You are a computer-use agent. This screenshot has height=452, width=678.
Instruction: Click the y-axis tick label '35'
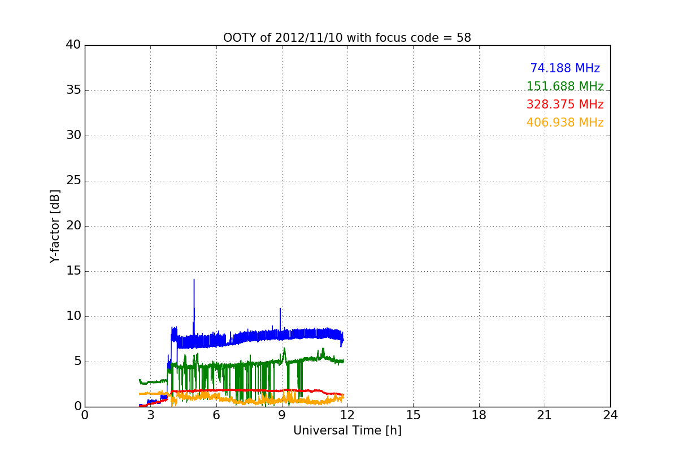click(73, 90)
